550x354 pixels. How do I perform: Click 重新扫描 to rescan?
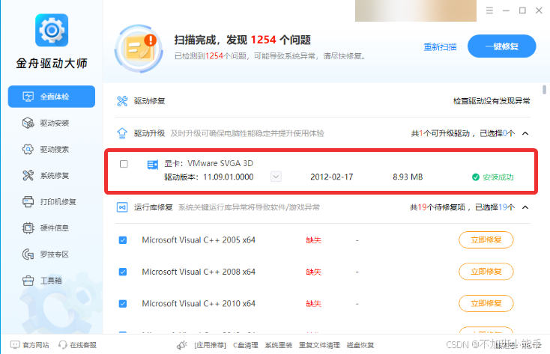pyautogui.click(x=440, y=46)
